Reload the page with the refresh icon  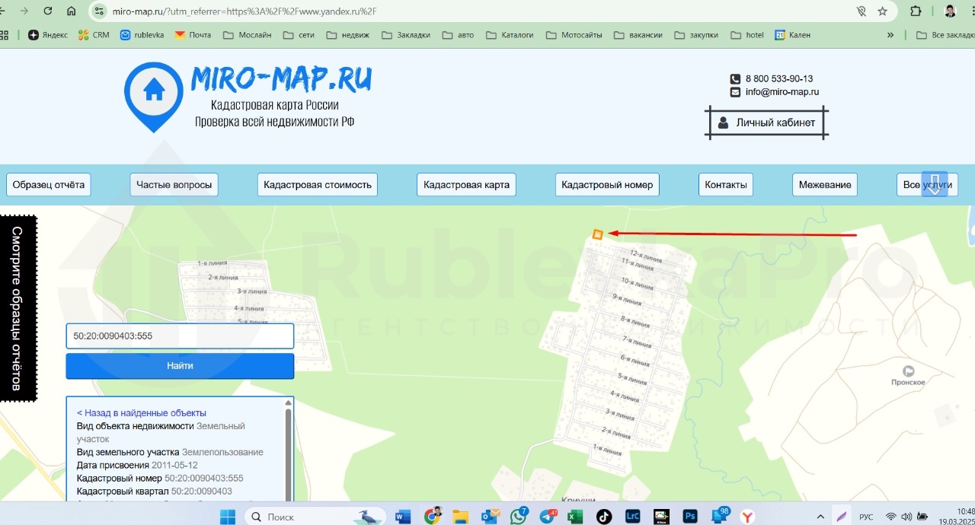click(x=48, y=11)
